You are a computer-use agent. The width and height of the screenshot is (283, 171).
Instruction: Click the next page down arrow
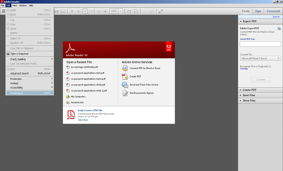(78, 11)
